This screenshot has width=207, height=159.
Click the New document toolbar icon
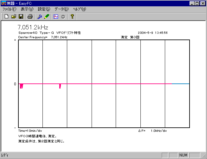[x=6, y=16]
